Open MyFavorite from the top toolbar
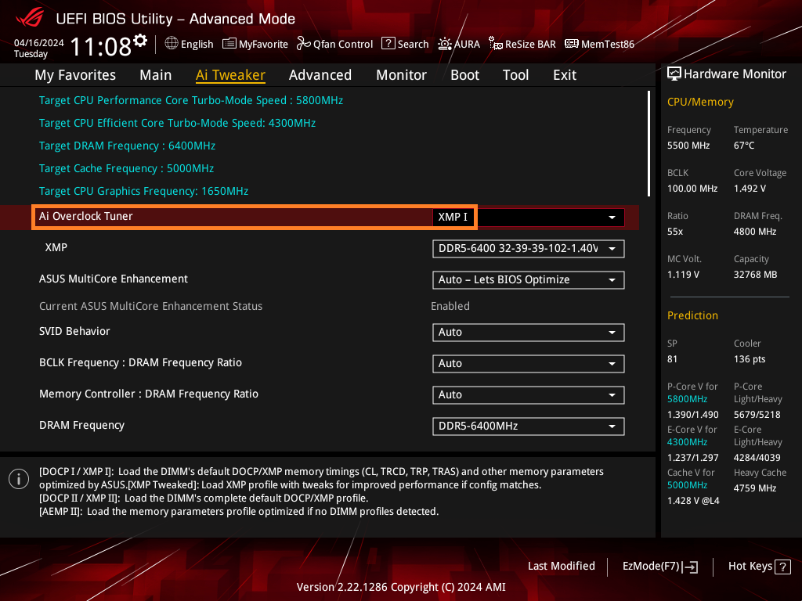 coord(229,44)
